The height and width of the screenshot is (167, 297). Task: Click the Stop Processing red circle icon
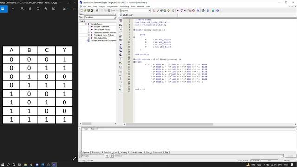point(194,11)
